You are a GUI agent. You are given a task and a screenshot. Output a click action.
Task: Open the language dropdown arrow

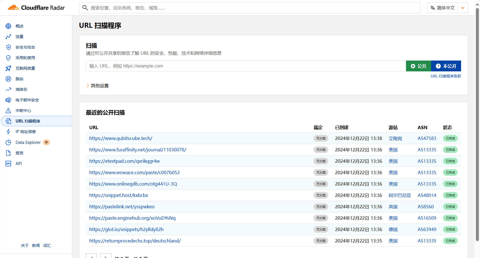tap(463, 8)
